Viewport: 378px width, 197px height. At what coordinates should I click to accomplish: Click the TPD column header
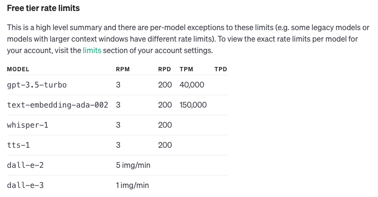pos(221,69)
